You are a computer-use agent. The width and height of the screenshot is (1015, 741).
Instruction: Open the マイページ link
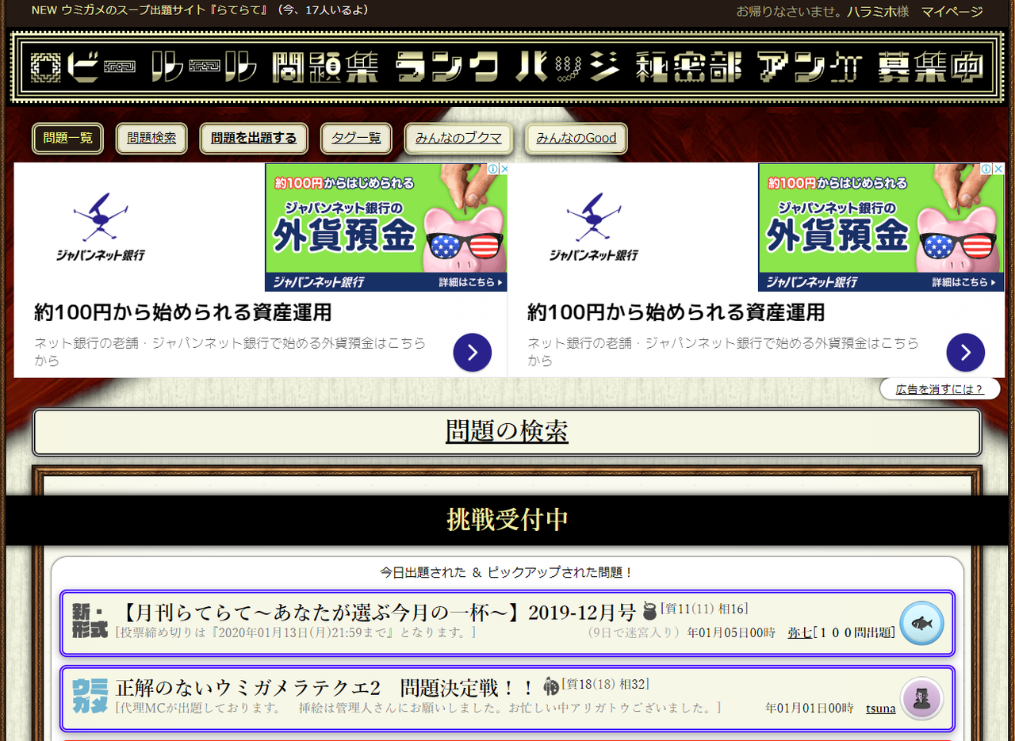tap(952, 12)
